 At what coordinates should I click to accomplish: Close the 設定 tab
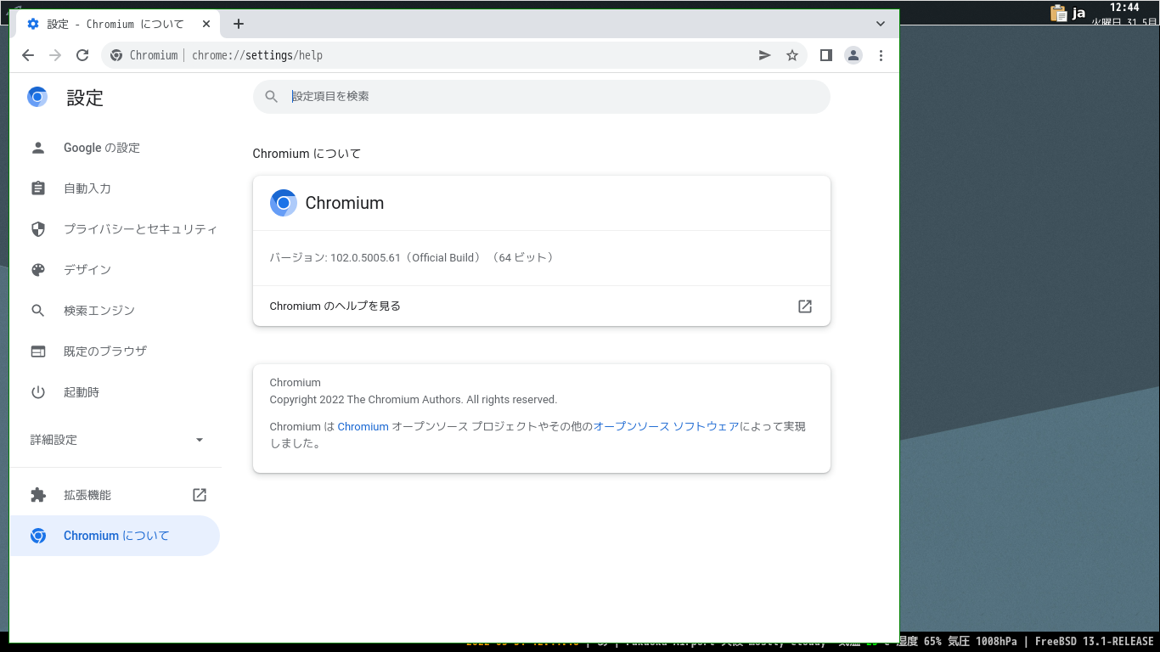click(x=206, y=24)
